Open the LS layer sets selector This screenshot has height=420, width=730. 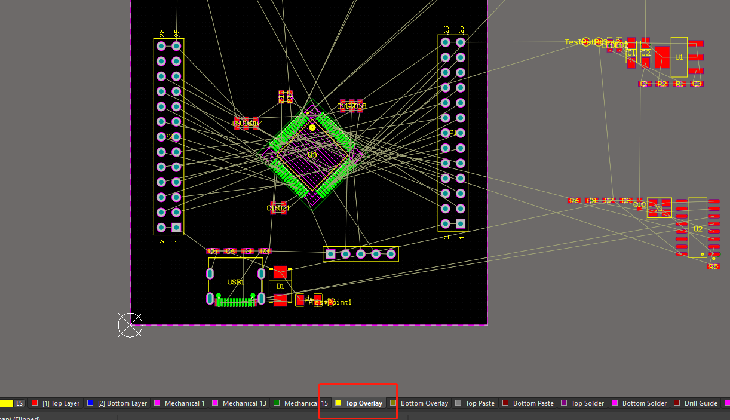coord(18,403)
